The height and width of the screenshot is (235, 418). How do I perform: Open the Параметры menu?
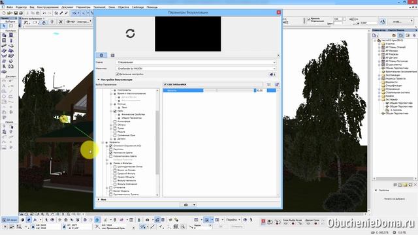point(83,7)
